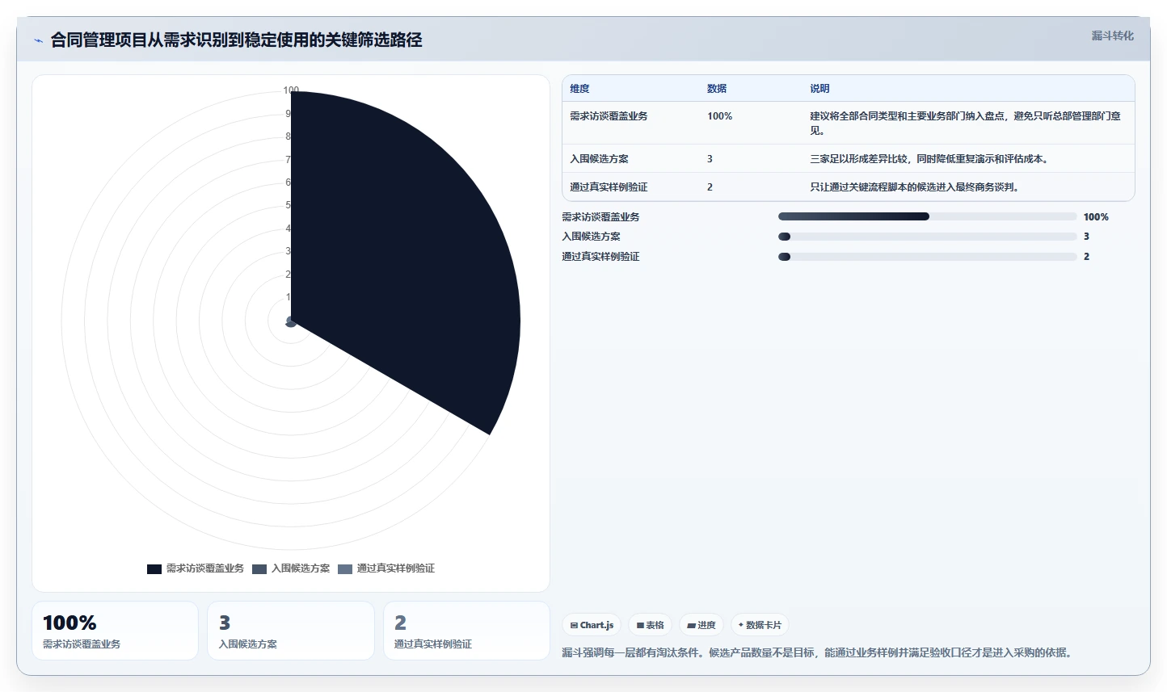Click the 说明 table column header
The image size is (1167, 692).
(819, 89)
